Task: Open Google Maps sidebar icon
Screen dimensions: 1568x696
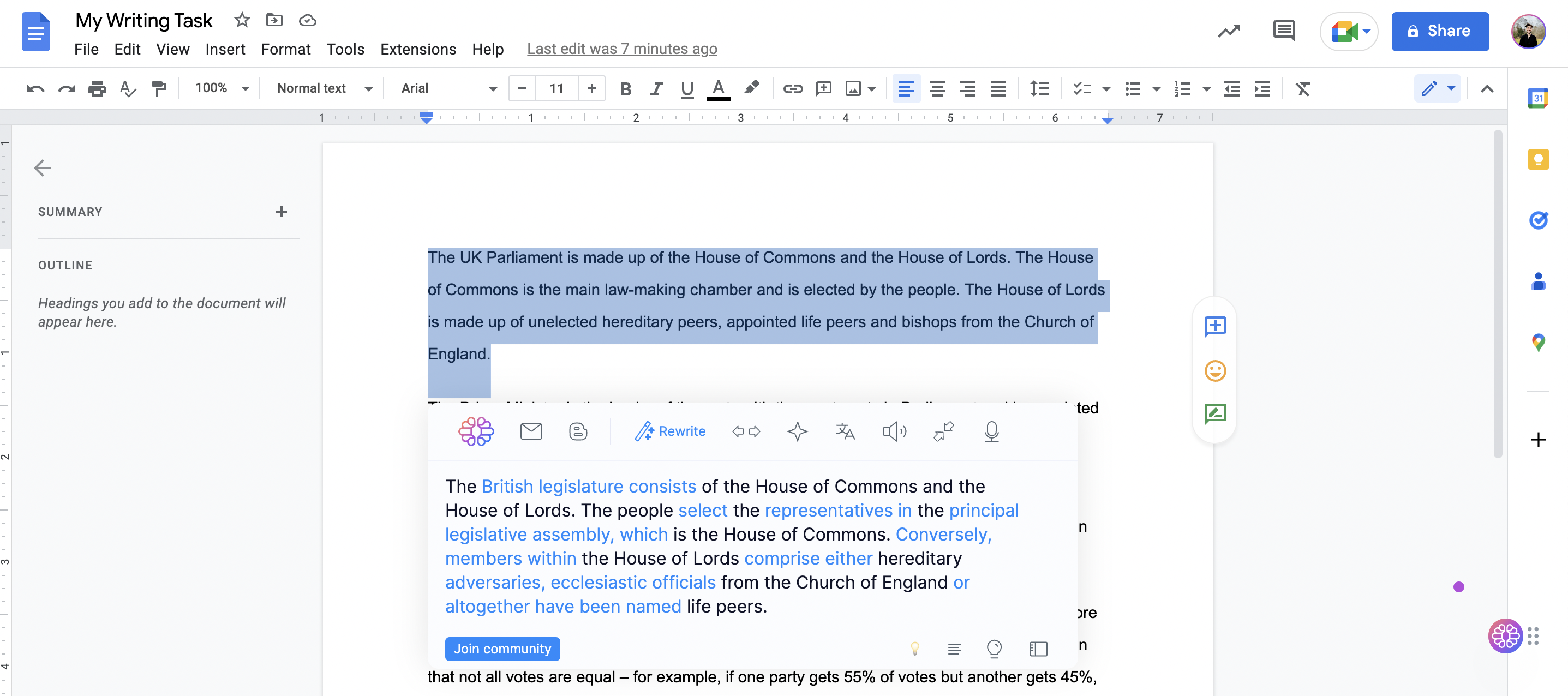Action: 1538,343
